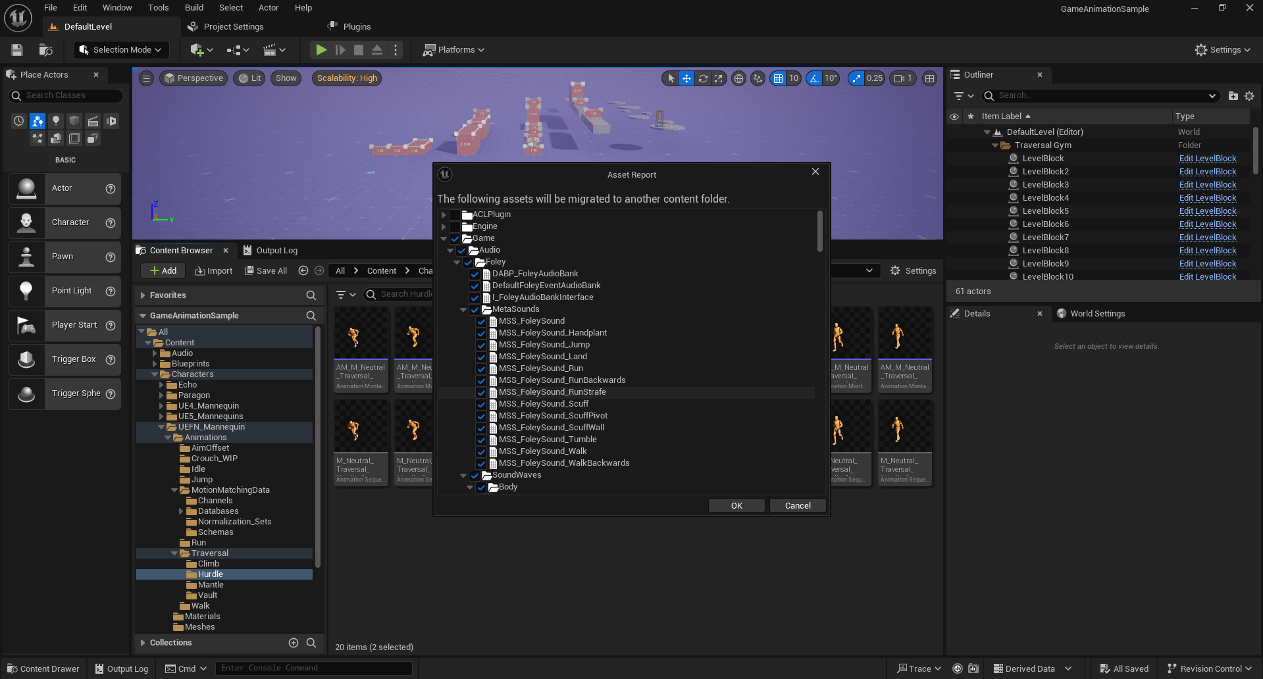1263x679 pixels.
Task: Click help icon next to Point Light
Action: 111,291
